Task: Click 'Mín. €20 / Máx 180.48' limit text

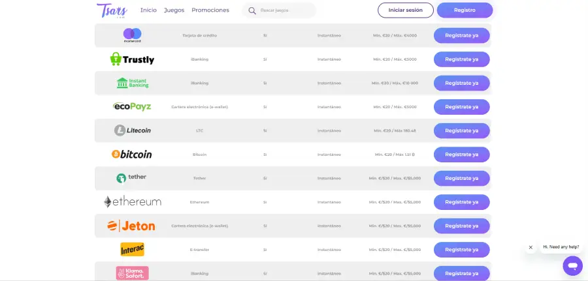Action: pos(395,130)
